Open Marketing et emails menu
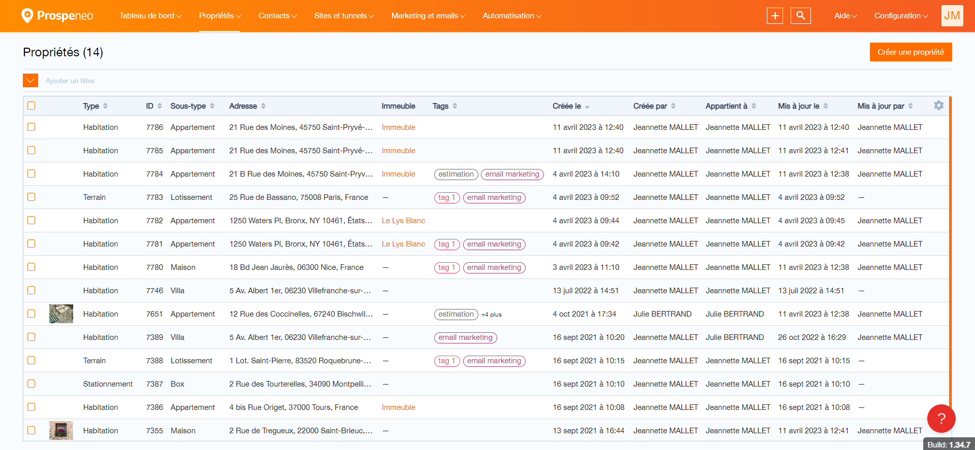975x450 pixels. click(x=428, y=16)
